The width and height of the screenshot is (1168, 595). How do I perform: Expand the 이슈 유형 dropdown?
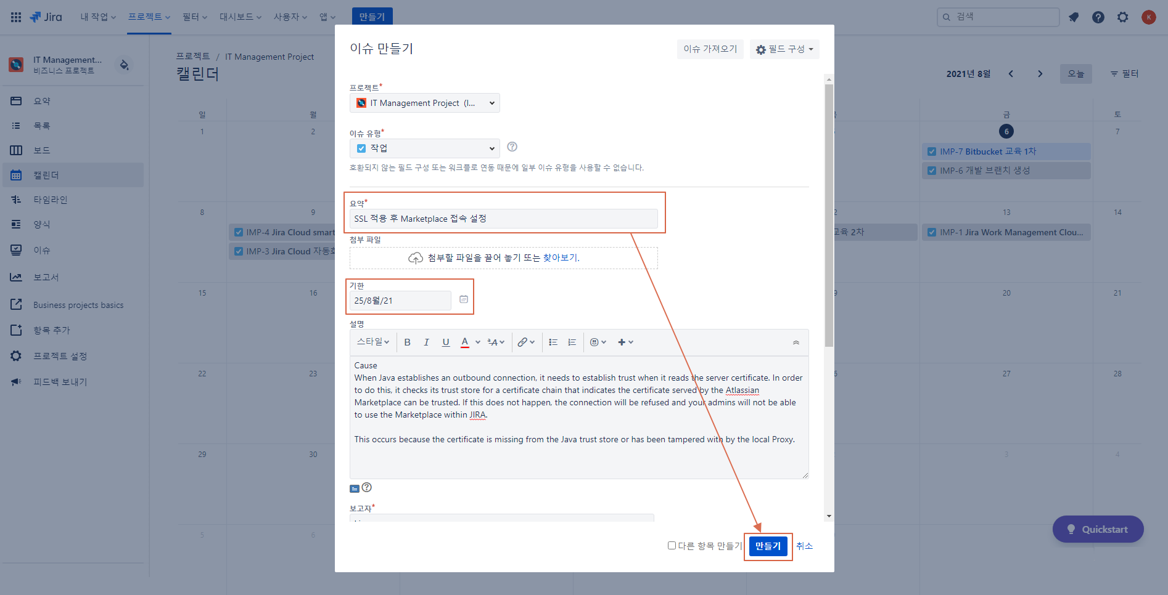(425, 148)
